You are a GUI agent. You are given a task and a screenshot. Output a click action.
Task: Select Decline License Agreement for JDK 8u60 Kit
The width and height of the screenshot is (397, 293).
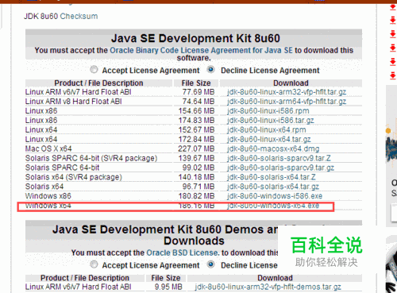pos(210,70)
